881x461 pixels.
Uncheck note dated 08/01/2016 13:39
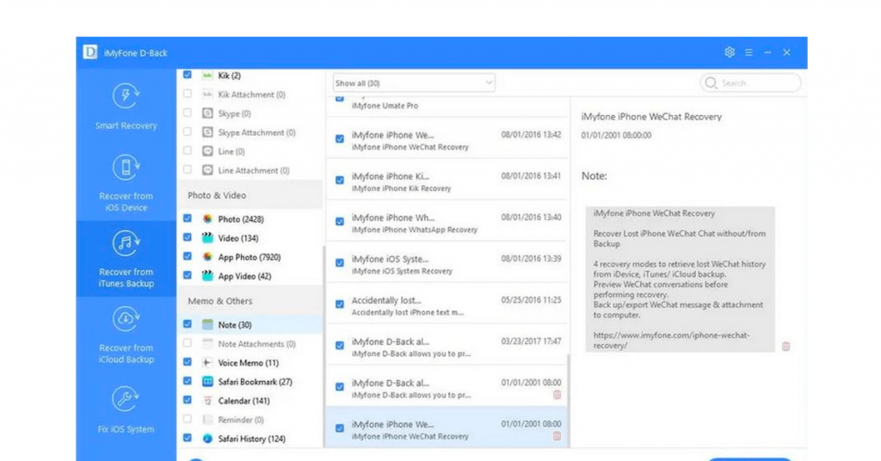(340, 263)
